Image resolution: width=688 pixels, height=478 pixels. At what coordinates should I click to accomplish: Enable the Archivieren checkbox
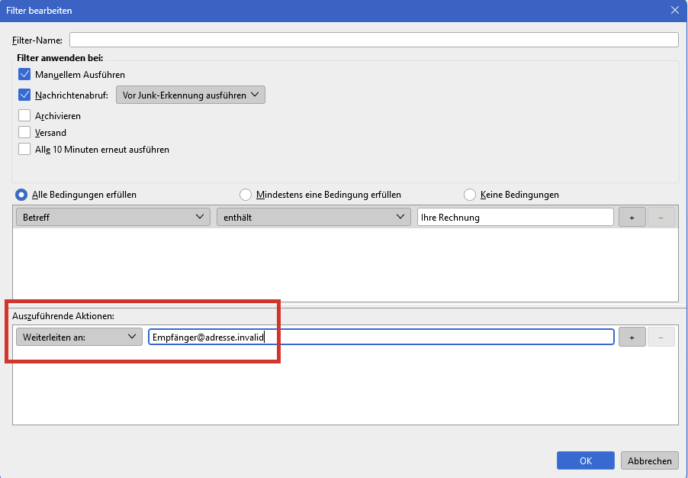click(24, 116)
